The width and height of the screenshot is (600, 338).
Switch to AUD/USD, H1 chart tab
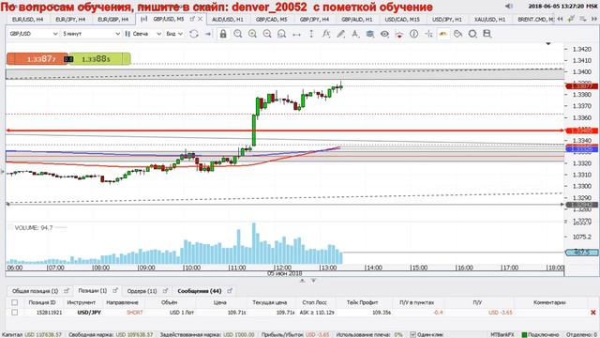[227, 19]
